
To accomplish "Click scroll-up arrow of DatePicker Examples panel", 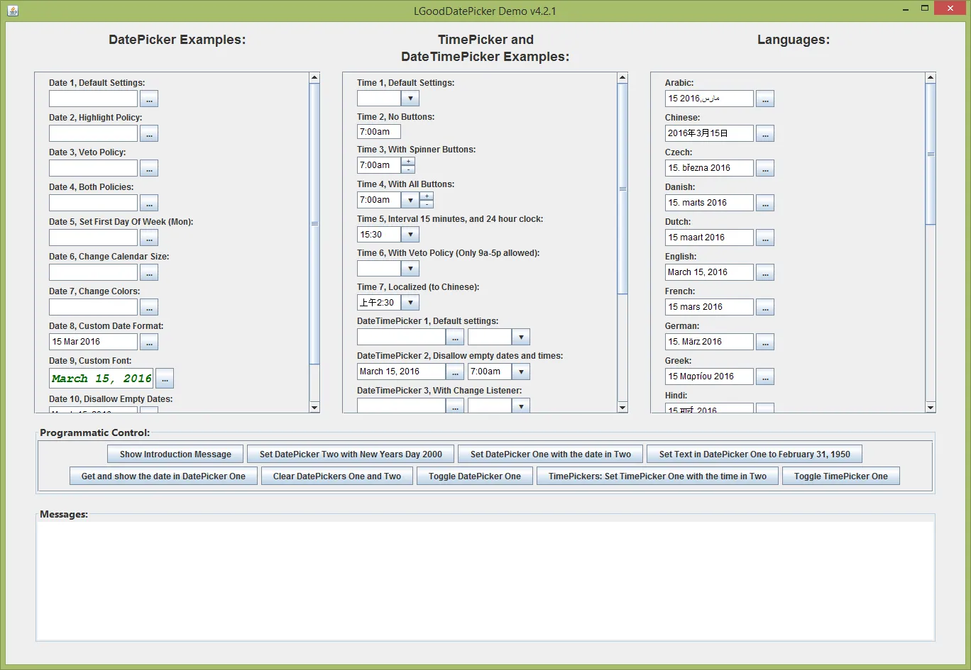I will pos(314,77).
